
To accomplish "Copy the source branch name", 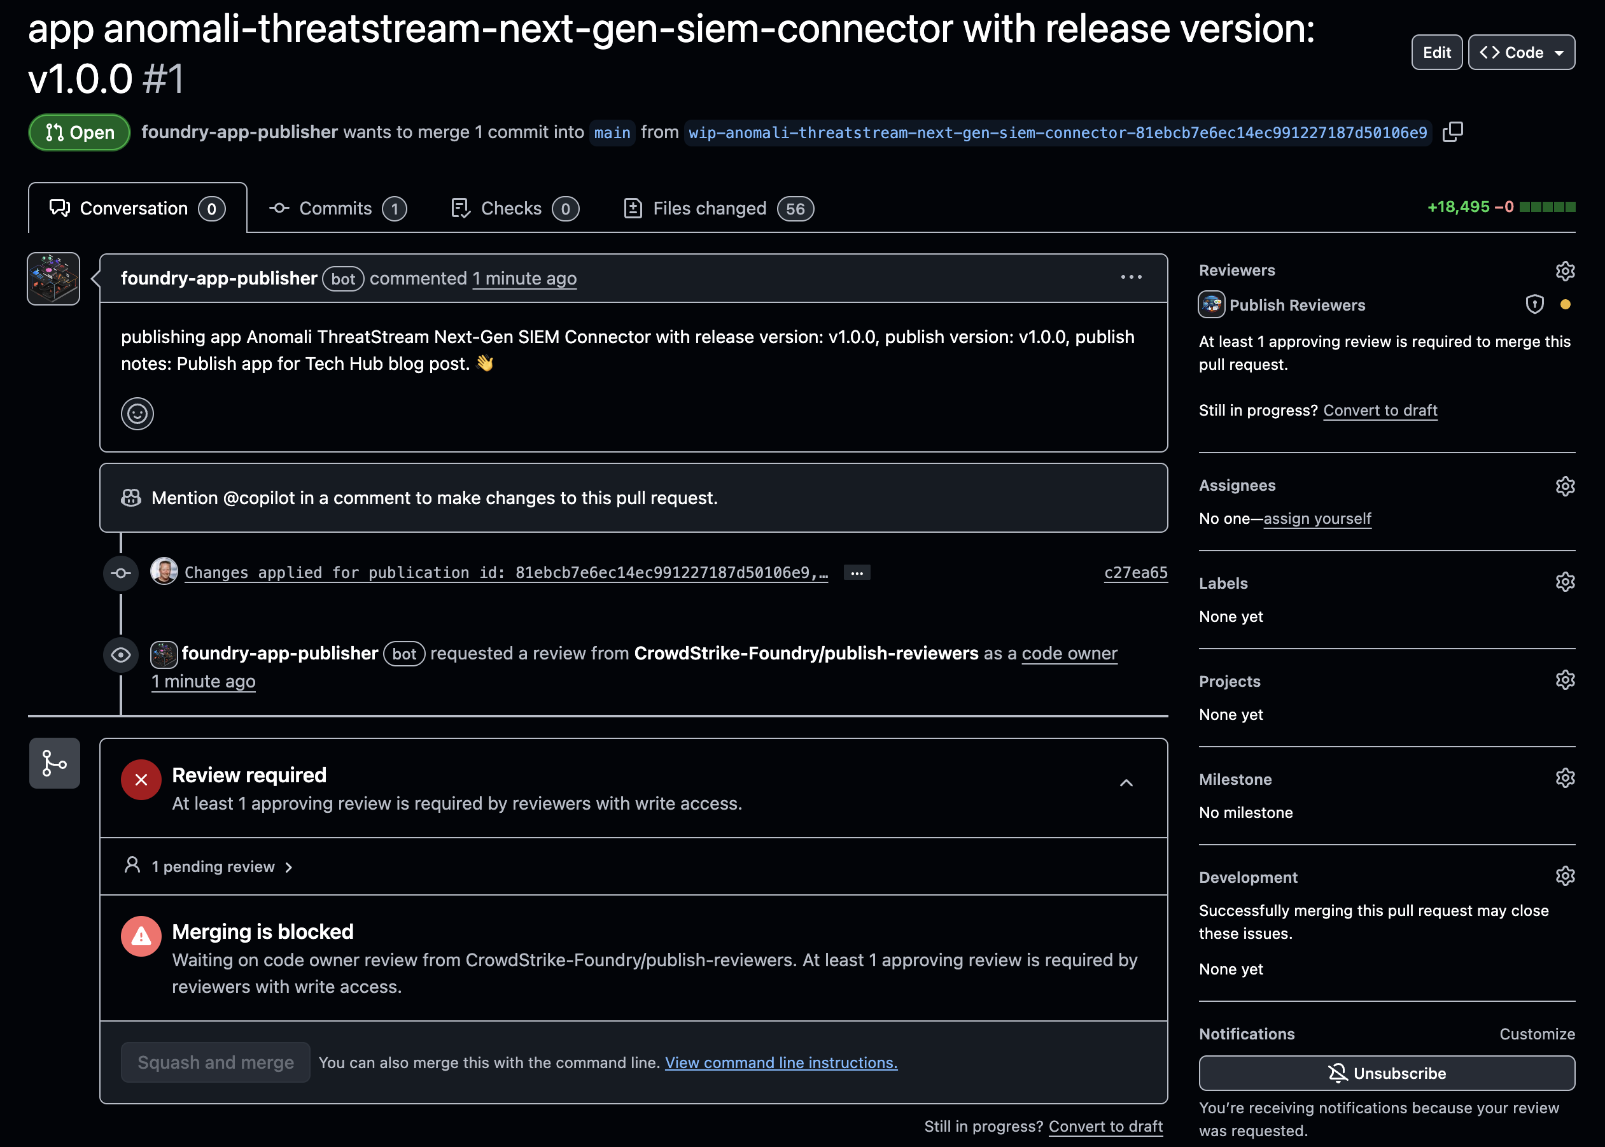I will coord(1452,132).
